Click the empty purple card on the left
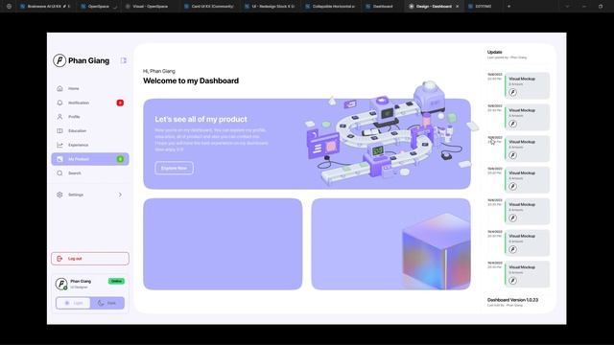This screenshot has height=345, width=614. pos(223,244)
